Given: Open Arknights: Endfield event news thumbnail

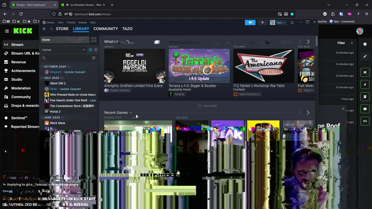Looking at the screenshot, I should [135, 66].
